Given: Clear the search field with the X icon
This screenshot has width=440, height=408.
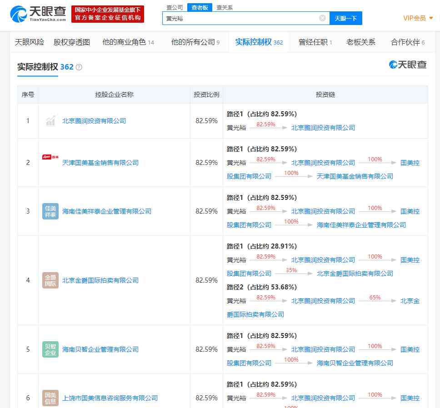Looking at the screenshot, I should [322, 18].
